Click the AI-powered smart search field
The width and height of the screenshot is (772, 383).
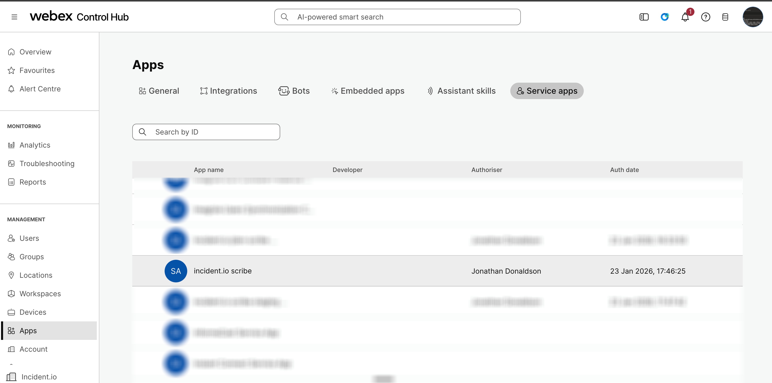(x=397, y=17)
